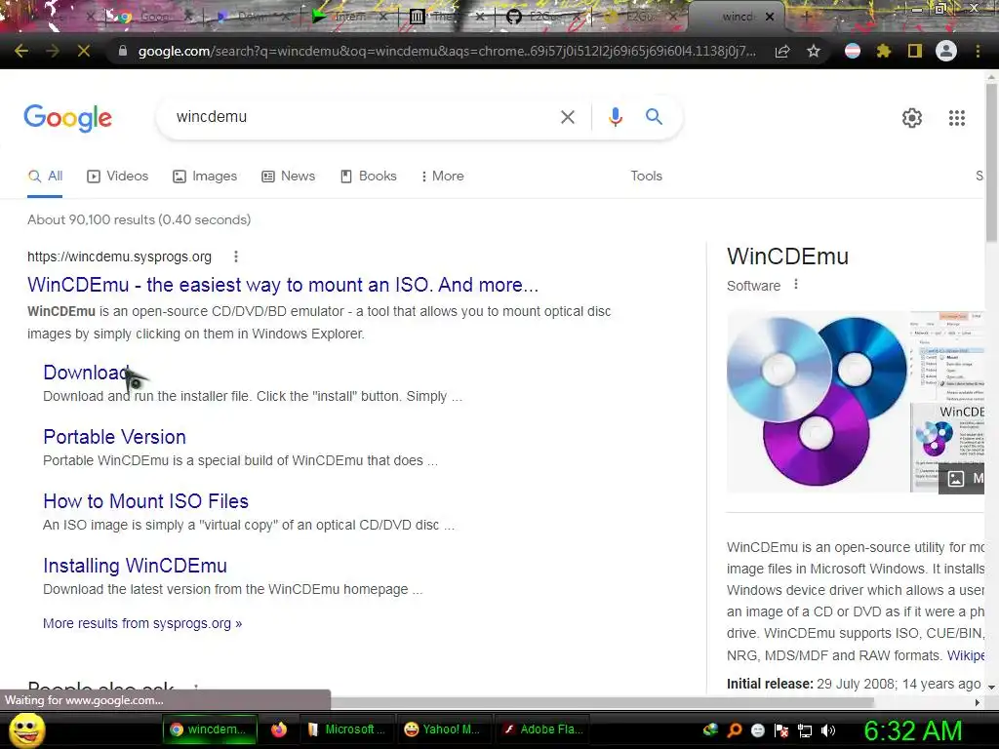Click the wincdem... Chrome taskbar button
This screenshot has height=749, width=999.
click(x=211, y=729)
